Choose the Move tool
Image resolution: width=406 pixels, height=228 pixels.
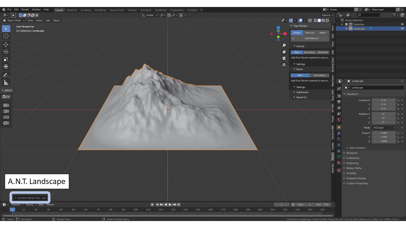tap(6, 44)
